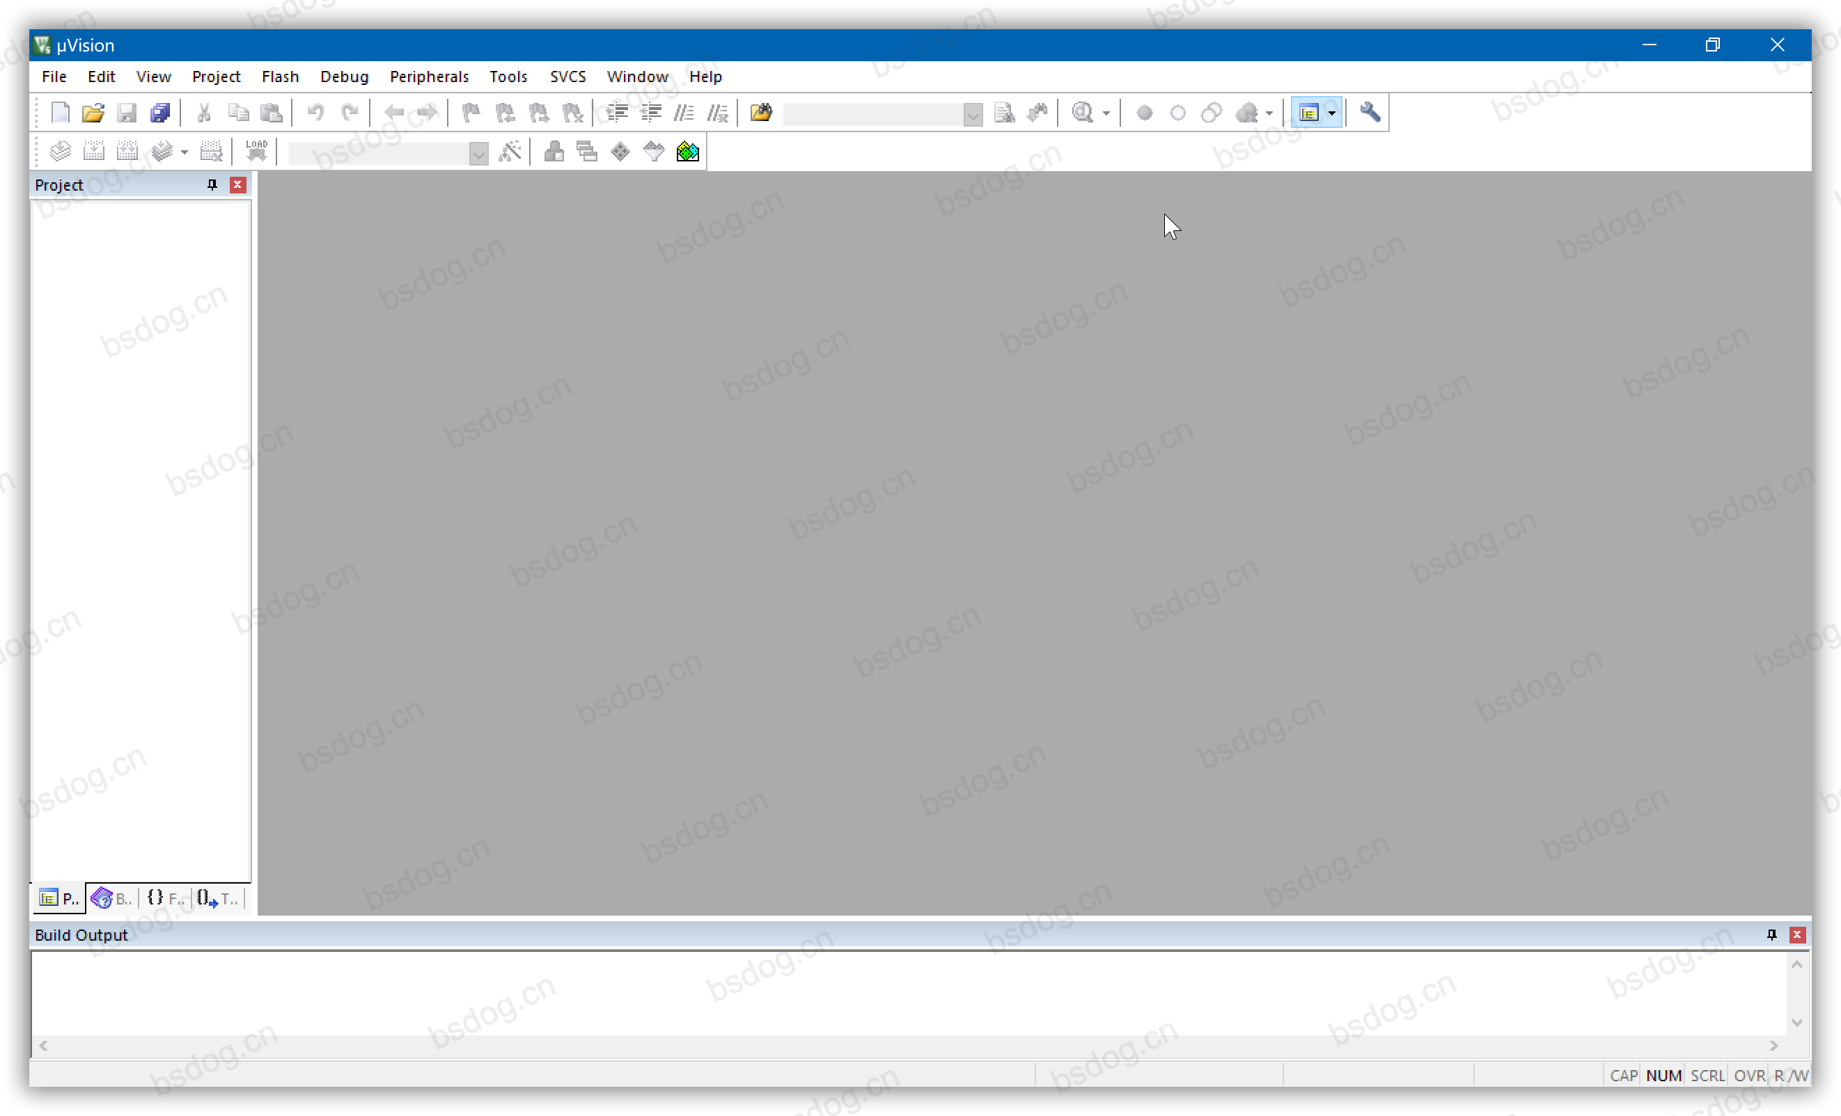Click the Rebuild all targets icon
The width and height of the screenshot is (1841, 1116).
[127, 152]
